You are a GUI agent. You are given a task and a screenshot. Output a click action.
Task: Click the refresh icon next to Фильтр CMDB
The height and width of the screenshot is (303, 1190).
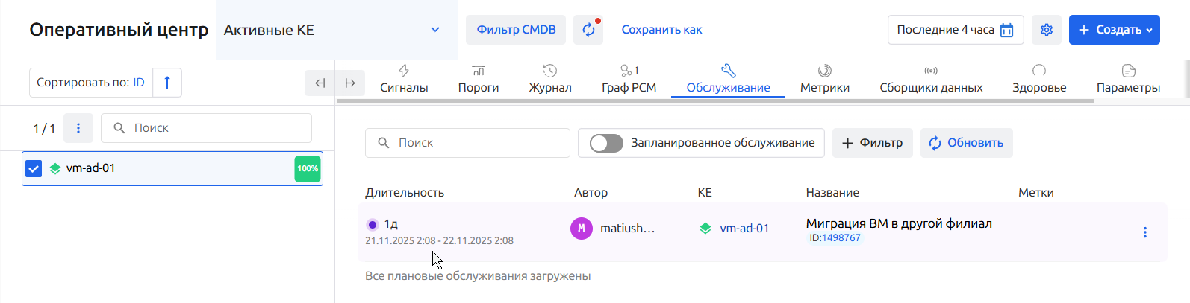588,30
